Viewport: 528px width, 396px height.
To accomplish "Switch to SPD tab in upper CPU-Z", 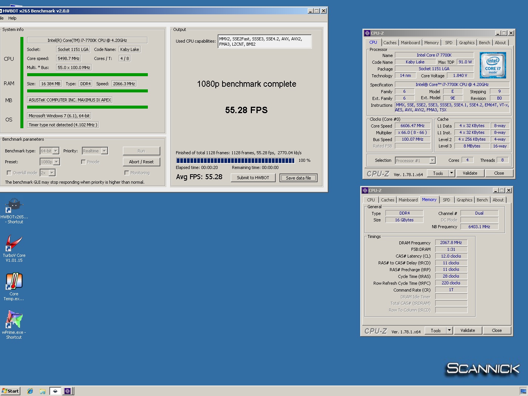I will [449, 43].
